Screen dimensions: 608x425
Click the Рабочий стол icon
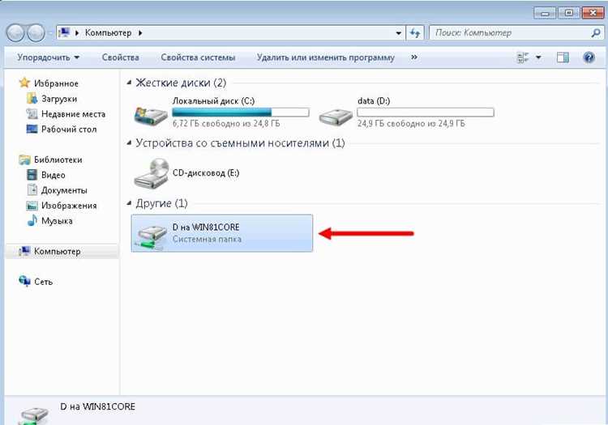pos(32,129)
